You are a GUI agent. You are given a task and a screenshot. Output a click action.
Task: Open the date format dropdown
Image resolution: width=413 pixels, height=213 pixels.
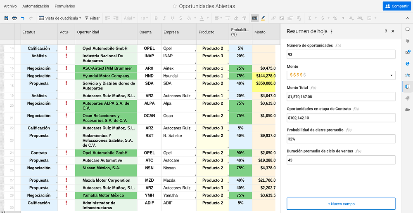tap(371, 18)
